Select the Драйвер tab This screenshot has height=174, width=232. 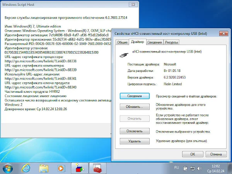click(x=137, y=42)
